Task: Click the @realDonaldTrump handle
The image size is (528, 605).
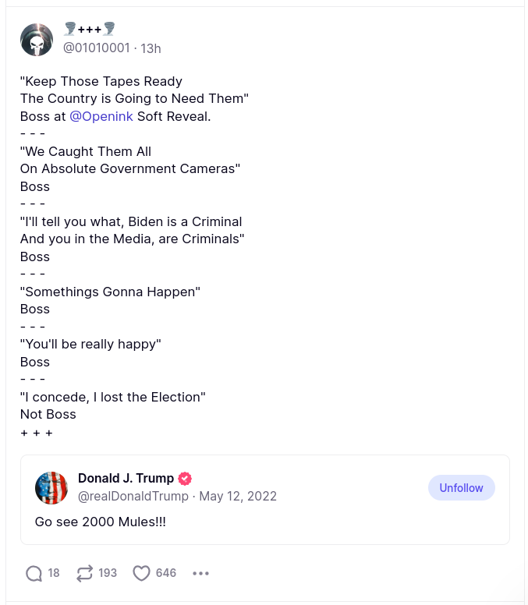Action: point(133,497)
